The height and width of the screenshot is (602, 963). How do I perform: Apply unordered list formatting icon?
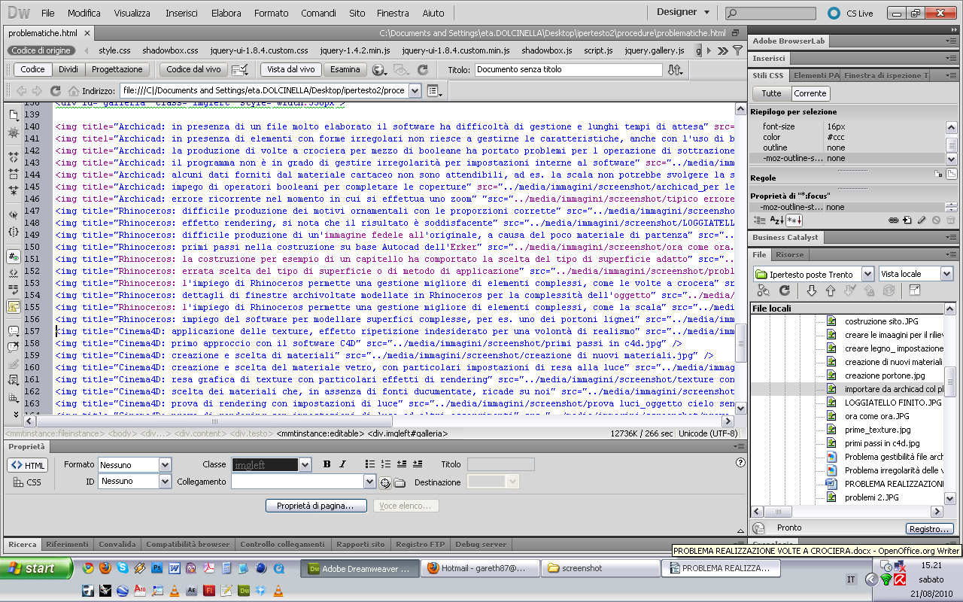click(370, 464)
